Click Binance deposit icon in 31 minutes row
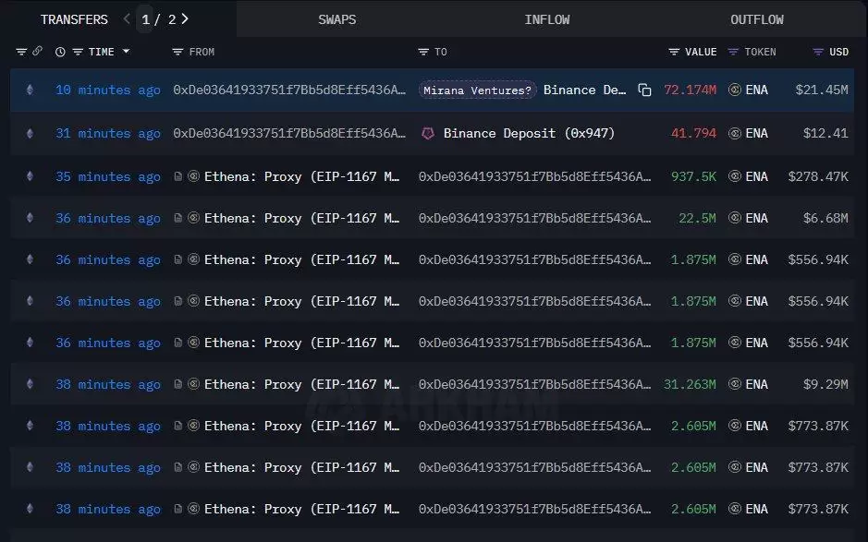This screenshot has height=542, width=868. tap(428, 133)
